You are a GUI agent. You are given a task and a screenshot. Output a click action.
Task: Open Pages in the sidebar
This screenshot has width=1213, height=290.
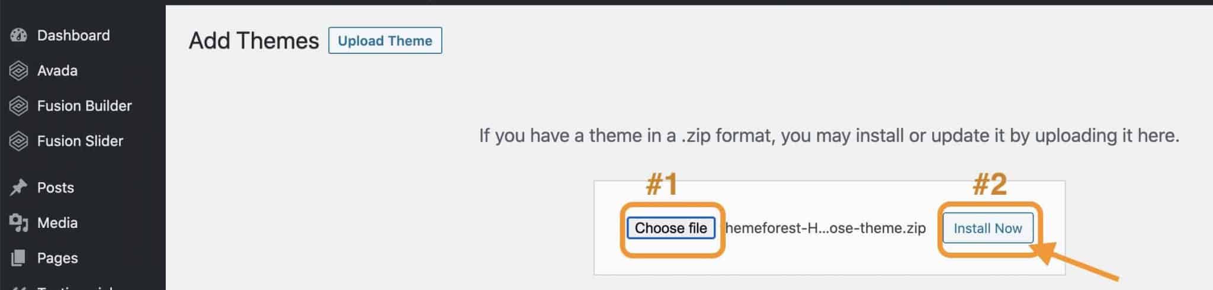57,258
